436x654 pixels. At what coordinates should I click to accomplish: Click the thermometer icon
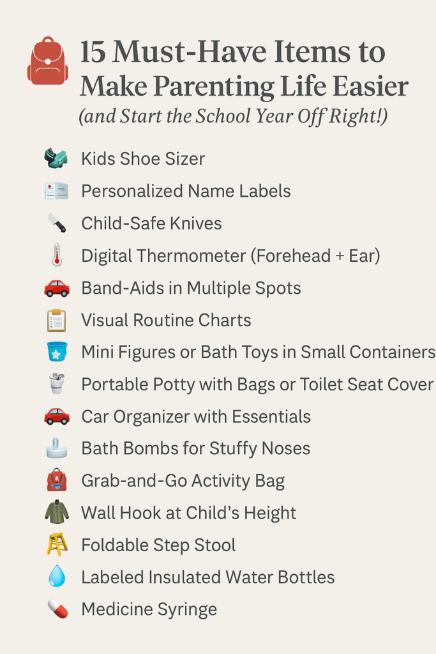pyautogui.click(x=56, y=255)
